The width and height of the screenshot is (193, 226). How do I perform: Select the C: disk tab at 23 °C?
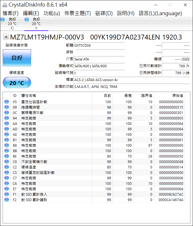click(12, 24)
